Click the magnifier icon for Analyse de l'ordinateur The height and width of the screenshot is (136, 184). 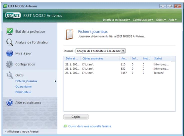click(x=10, y=42)
